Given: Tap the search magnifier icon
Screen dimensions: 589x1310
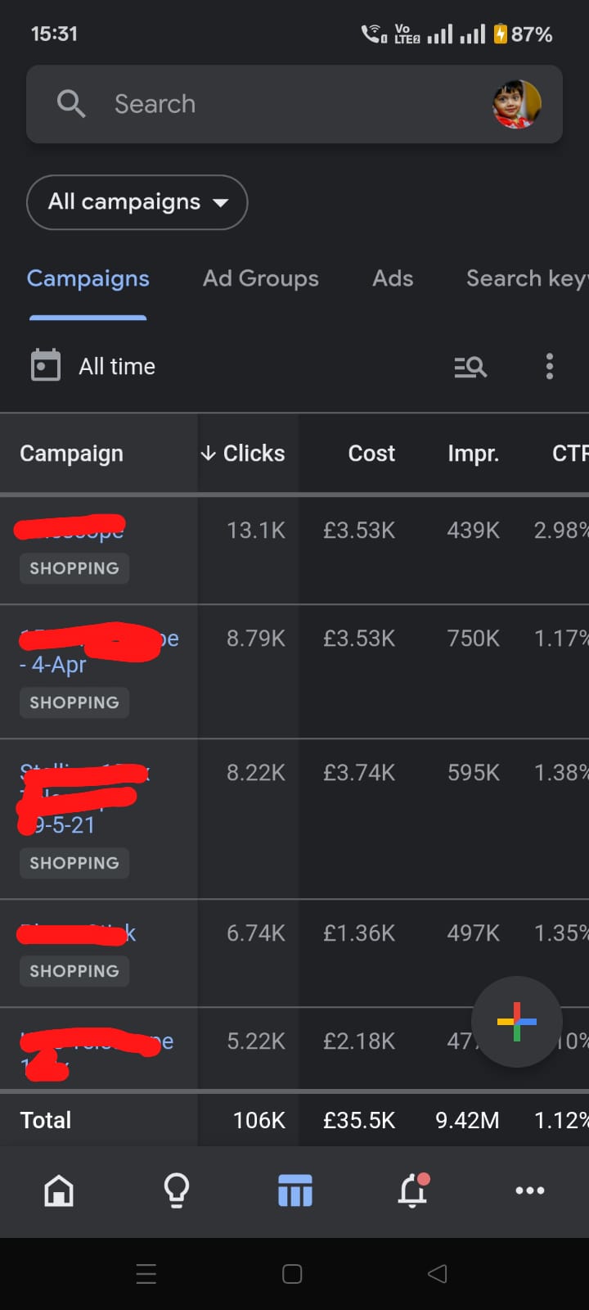Looking at the screenshot, I should pos(71,104).
